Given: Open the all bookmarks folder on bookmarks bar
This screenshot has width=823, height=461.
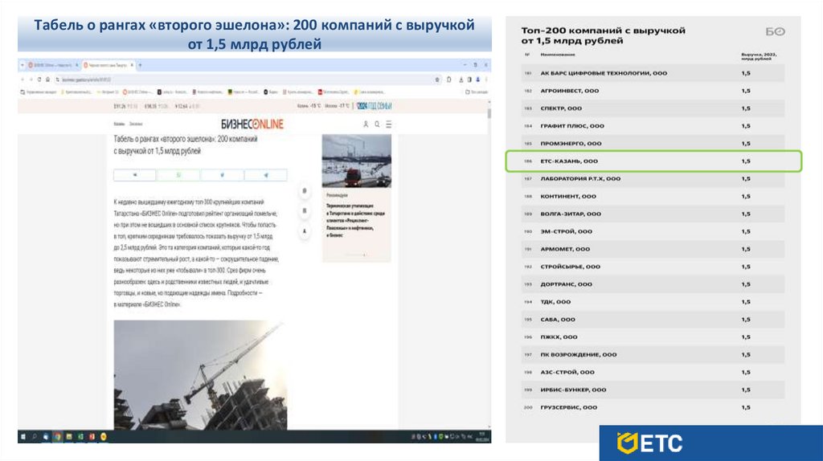Looking at the screenshot, I should (476, 92).
